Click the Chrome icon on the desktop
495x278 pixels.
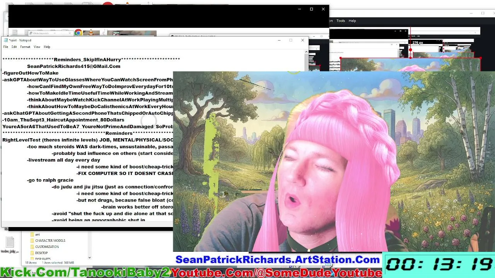coord(78,33)
